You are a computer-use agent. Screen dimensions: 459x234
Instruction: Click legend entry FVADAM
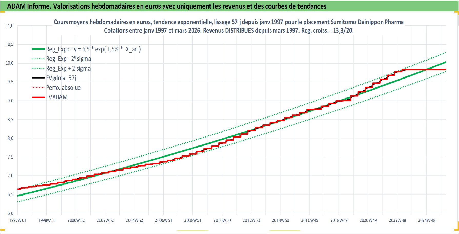(x=57, y=97)
